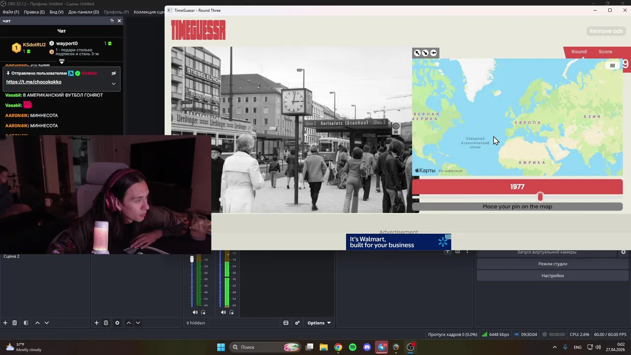Adjust first mixer channel volume fader
631x355 pixels.
coord(192,259)
